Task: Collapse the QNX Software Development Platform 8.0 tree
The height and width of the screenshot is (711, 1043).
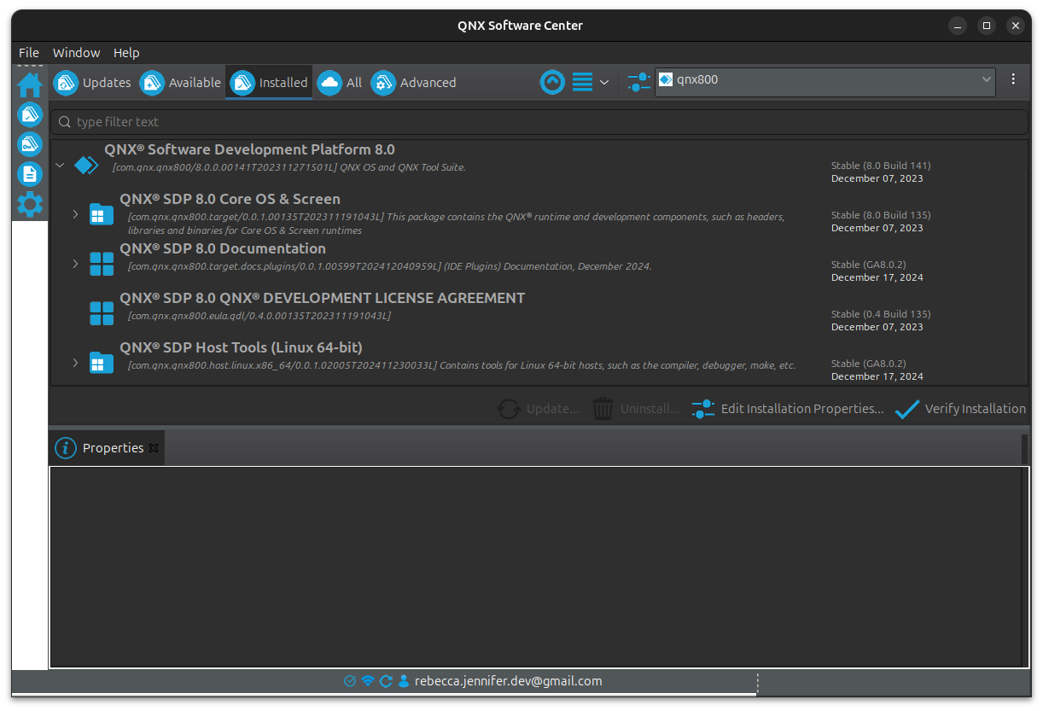Action: (60, 166)
